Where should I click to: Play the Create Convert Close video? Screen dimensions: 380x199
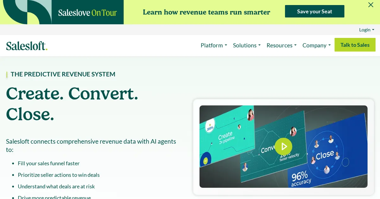[x=283, y=147]
